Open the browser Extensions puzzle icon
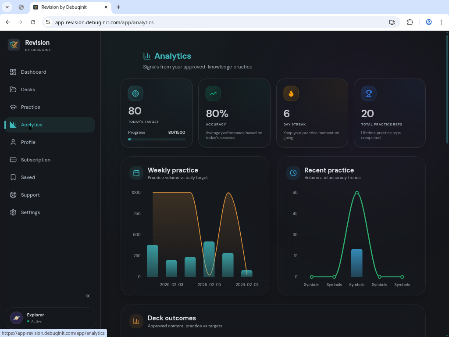The image size is (449, 337). tap(410, 22)
